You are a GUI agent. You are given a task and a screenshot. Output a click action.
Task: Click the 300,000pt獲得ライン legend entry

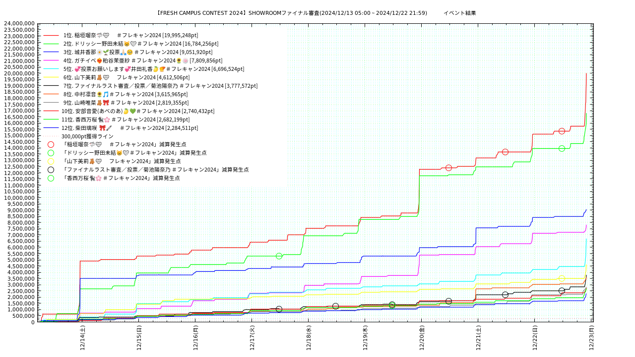click(87, 136)
